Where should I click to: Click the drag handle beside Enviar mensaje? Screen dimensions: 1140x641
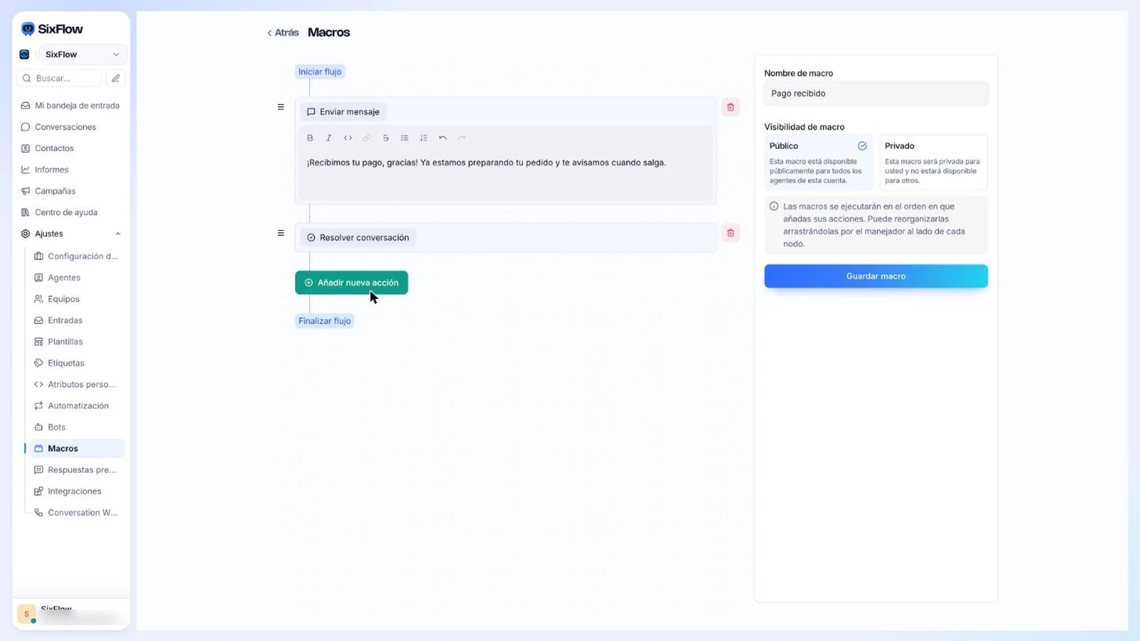coord(281,107)
